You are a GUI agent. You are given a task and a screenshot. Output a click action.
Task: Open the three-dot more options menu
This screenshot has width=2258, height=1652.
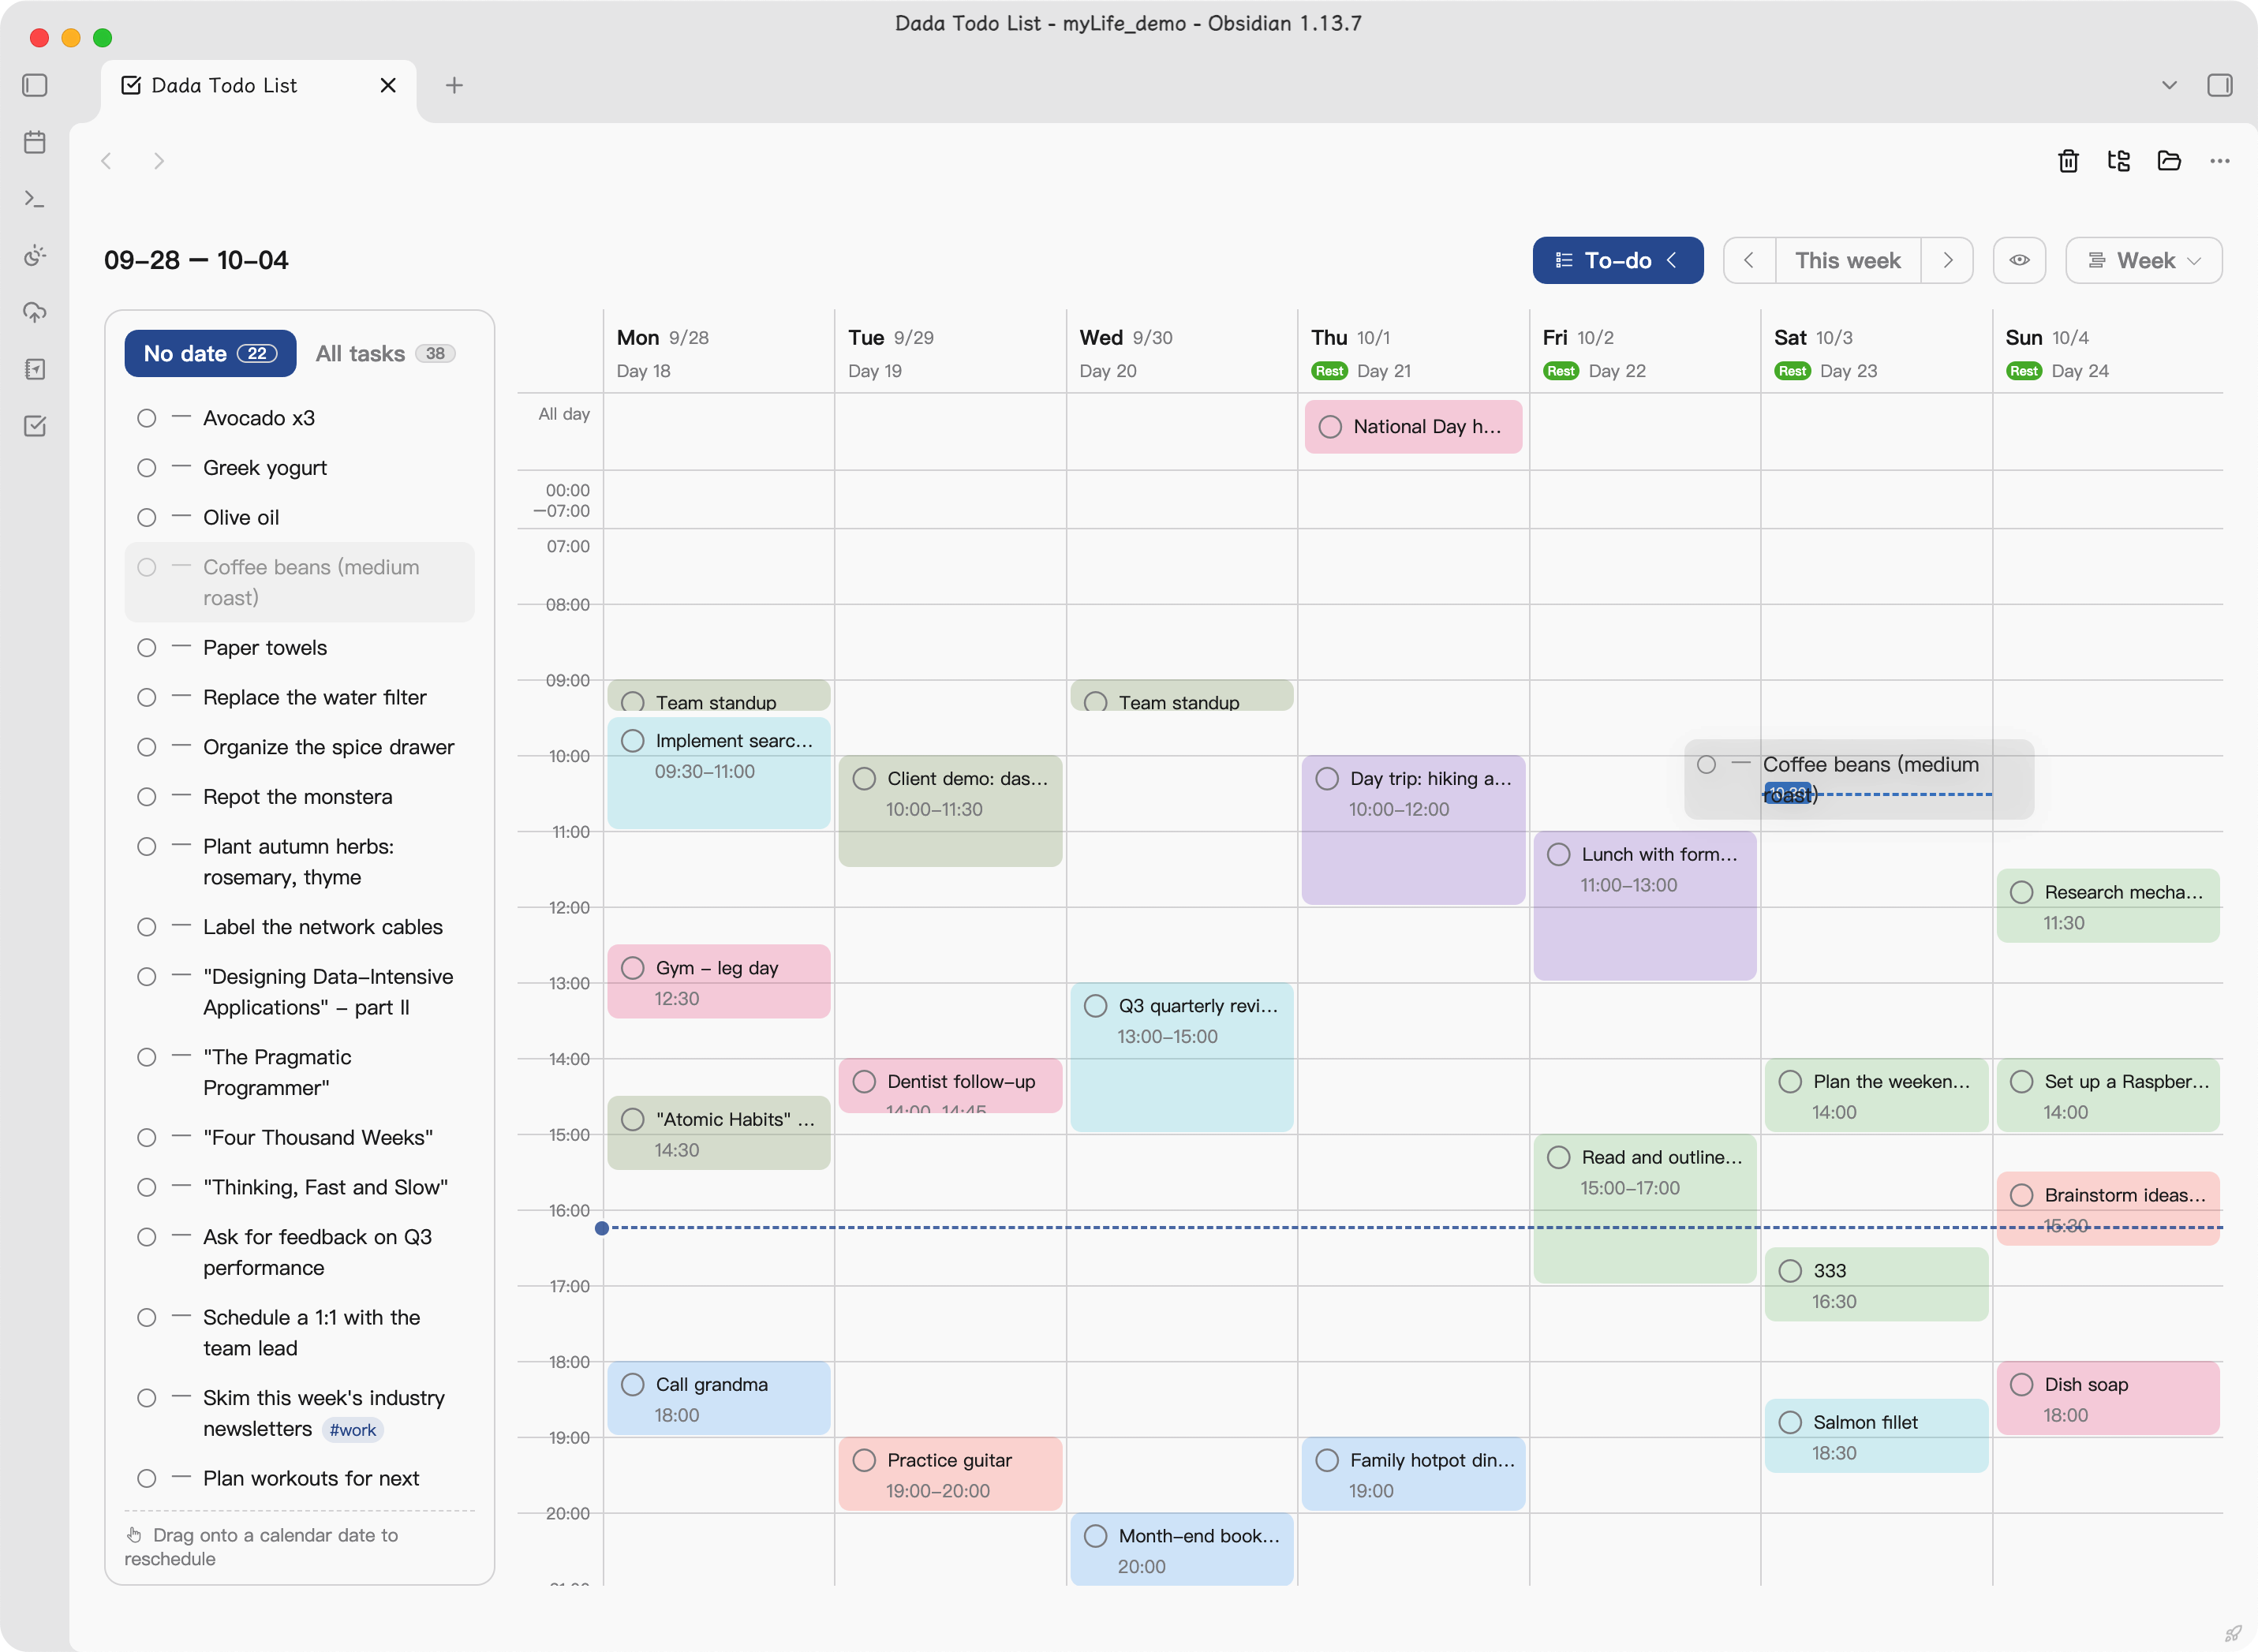tap(2219, 161)
